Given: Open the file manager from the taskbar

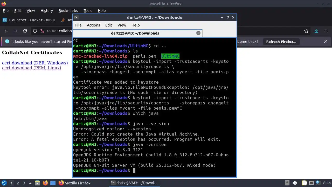Looking at the screenshot, I should pos(37,183).
